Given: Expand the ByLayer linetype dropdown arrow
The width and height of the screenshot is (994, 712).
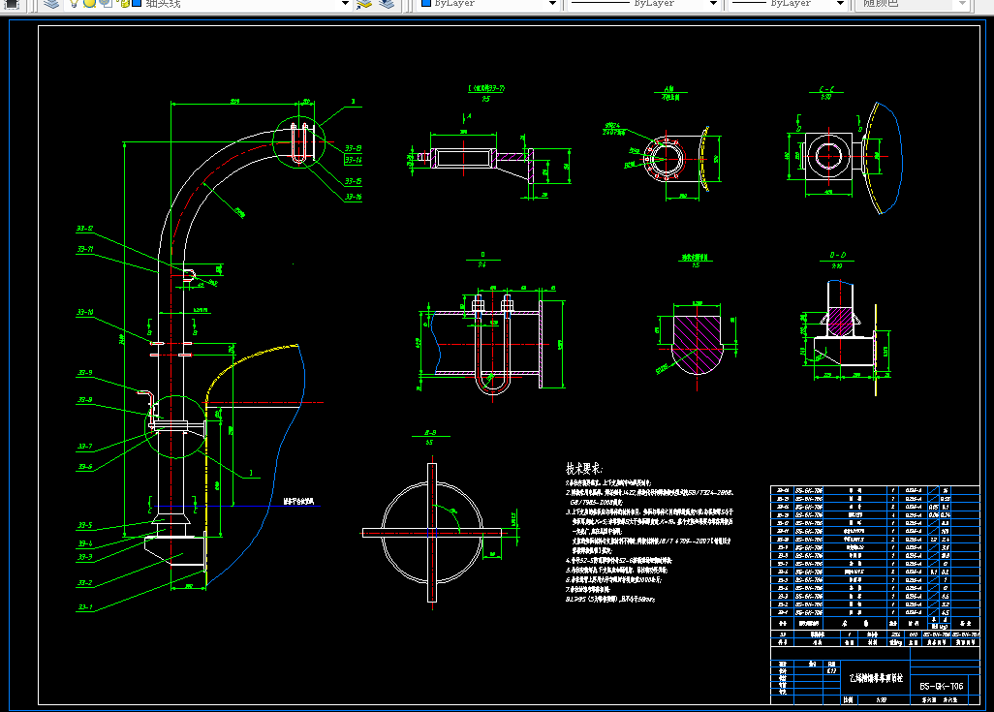Looking at the screenshot, I should pos(713,3).
